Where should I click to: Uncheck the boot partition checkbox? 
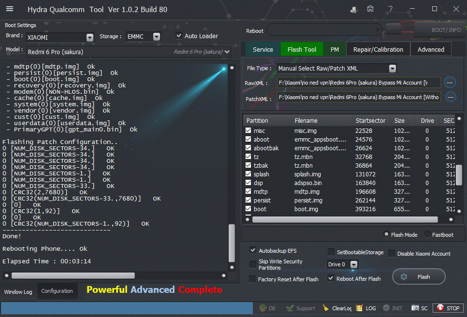click(248, 209)
